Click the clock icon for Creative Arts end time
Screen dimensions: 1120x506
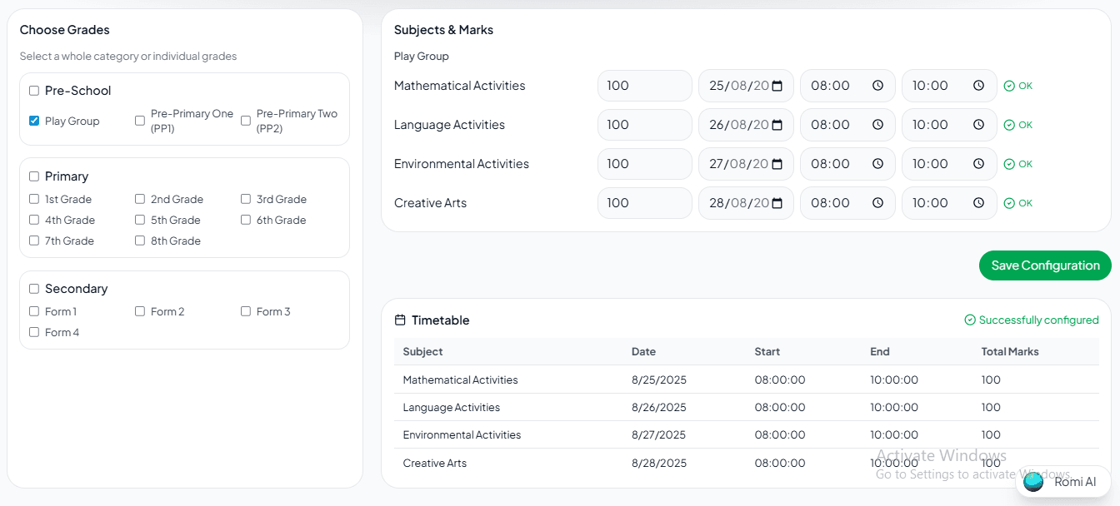(x=978, y=203)
